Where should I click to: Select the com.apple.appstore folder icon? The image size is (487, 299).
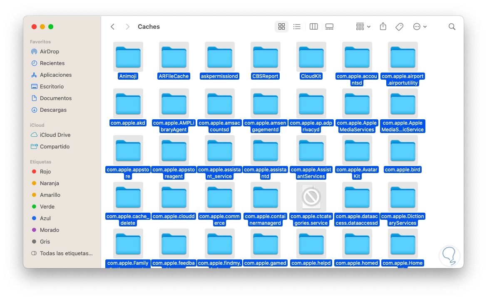click(x=128, y=150)
